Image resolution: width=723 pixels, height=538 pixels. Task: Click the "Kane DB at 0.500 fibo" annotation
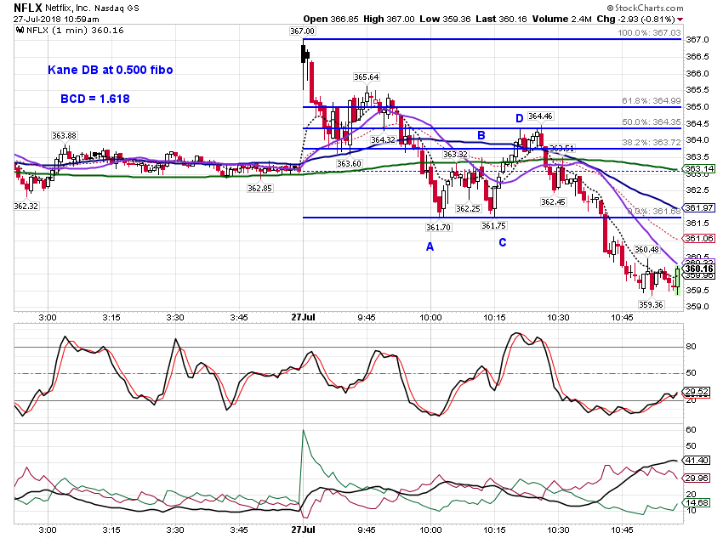point(111,70)
